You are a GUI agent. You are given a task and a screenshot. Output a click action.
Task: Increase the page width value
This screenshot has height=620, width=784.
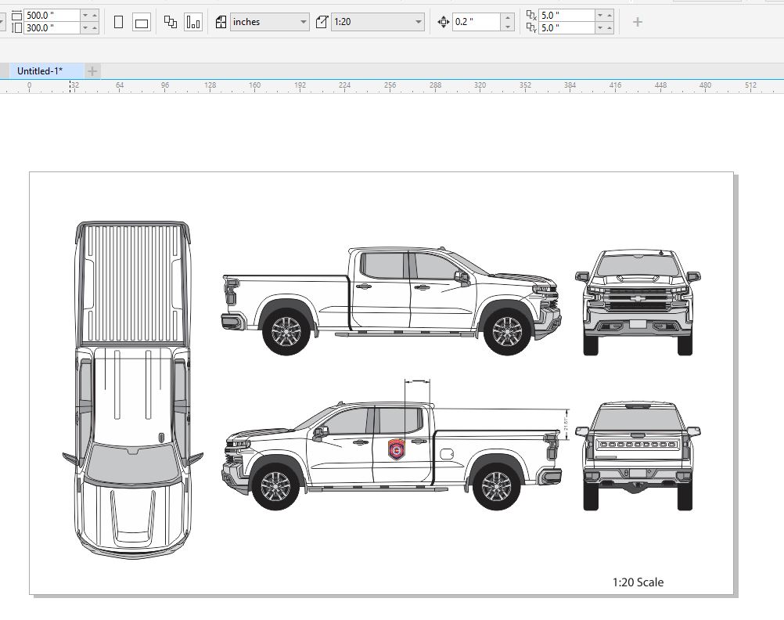point(95,16)
